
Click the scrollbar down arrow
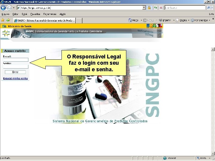point(213,154)
